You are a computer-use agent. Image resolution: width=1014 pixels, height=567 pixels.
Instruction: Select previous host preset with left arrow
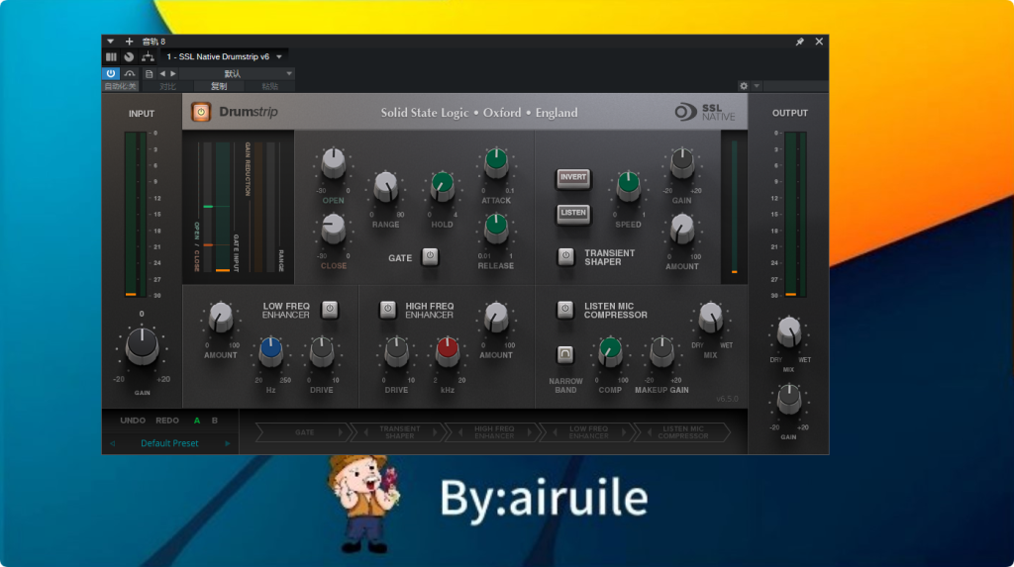(162, 73)
